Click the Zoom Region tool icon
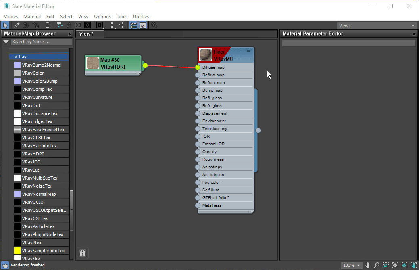 click(386, 265)
